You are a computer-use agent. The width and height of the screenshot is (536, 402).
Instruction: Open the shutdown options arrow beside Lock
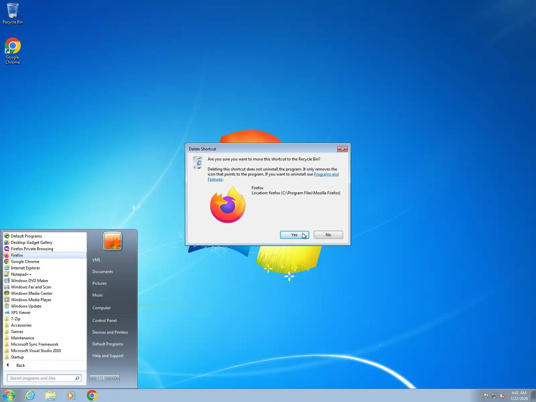(x=116, y=378)
